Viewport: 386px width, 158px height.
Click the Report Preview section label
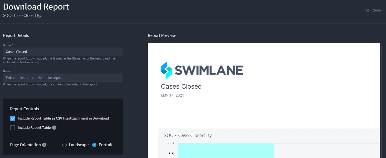[162, 35]
